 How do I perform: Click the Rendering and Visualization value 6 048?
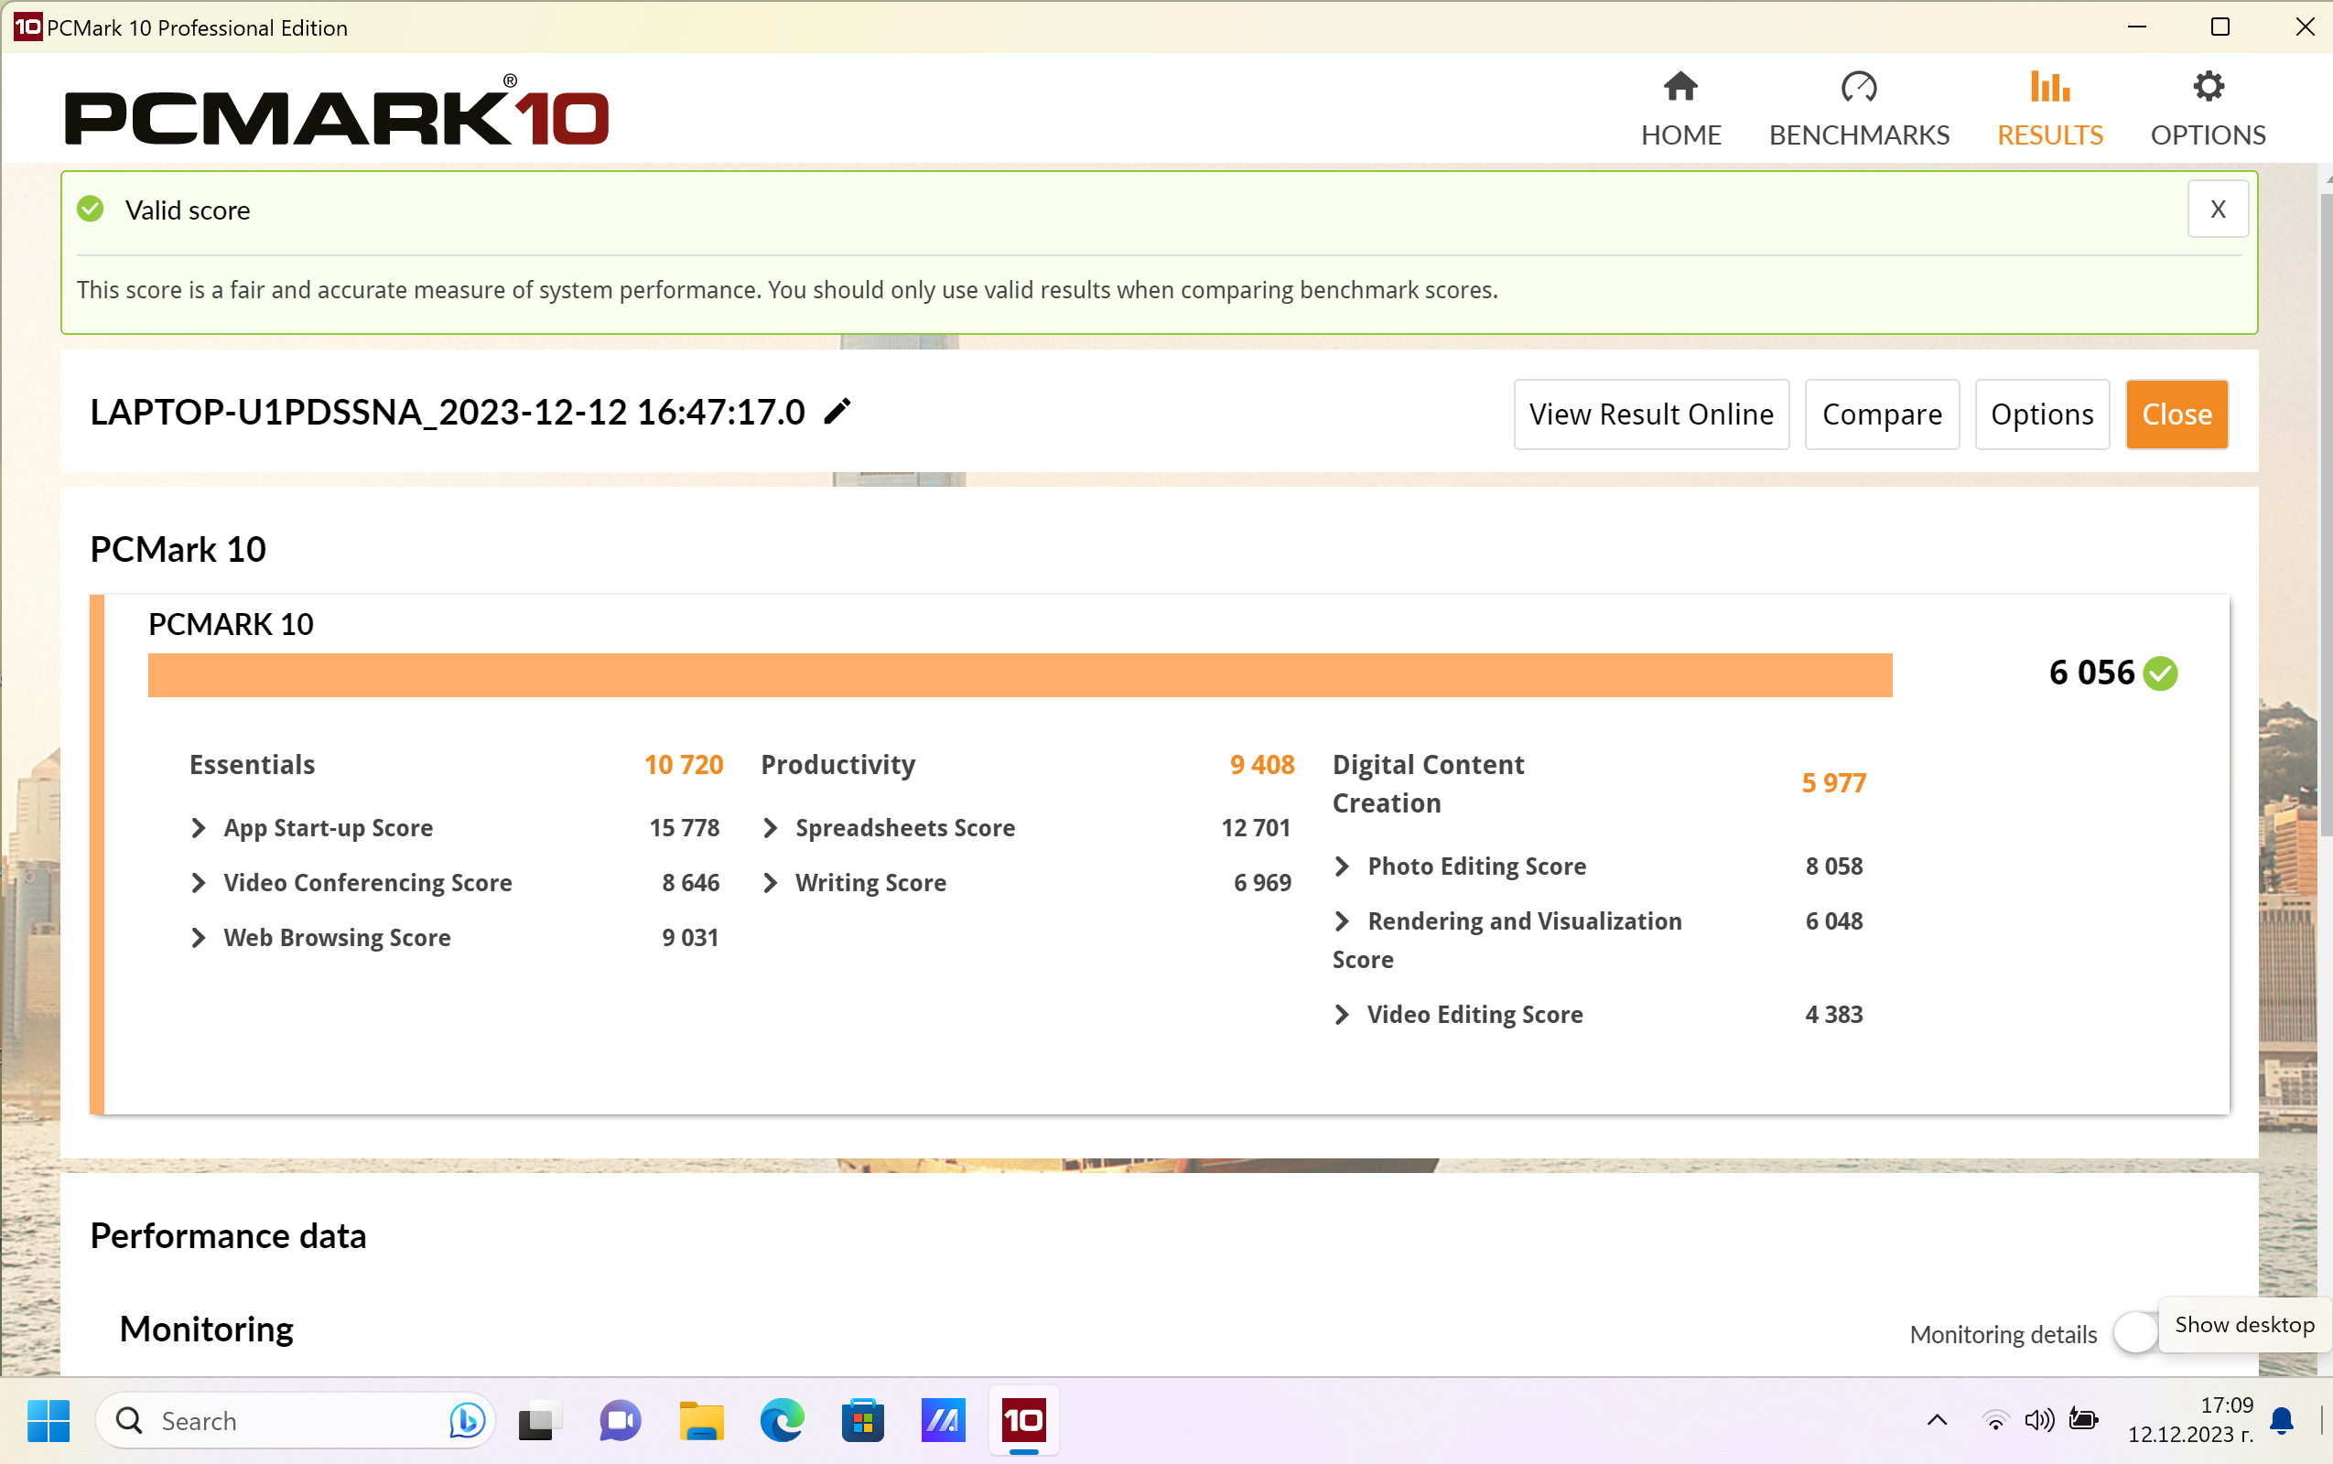click(x=1833, y=920)
